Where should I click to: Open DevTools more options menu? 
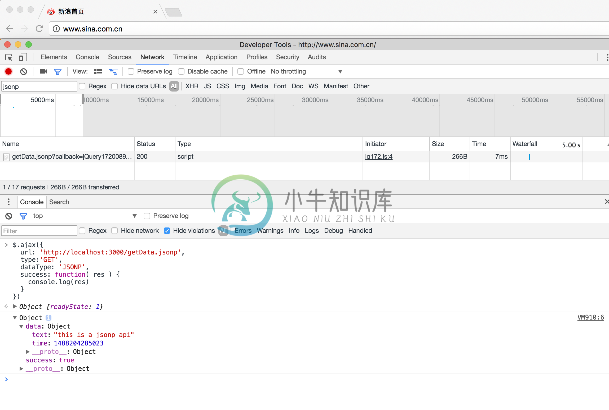coord(607,57)
